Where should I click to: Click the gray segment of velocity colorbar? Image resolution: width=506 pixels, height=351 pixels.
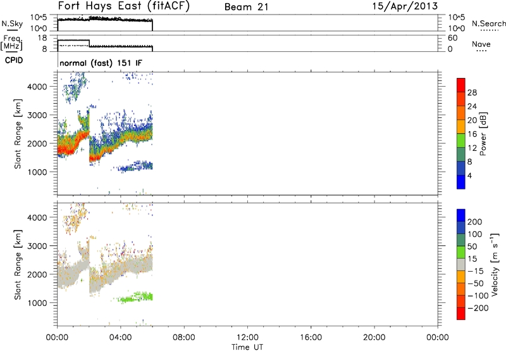[x=461, y=265]
